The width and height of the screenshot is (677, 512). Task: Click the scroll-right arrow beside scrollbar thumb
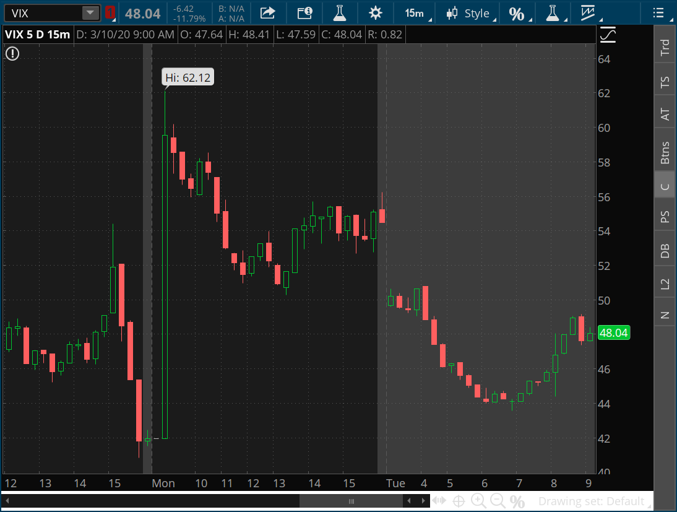[x=423, y=501]
